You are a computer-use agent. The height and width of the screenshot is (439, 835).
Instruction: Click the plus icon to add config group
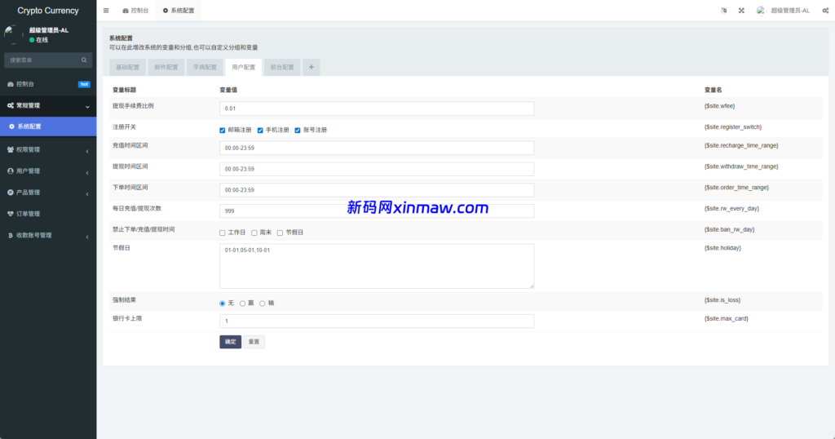click(x=311, y=67)
